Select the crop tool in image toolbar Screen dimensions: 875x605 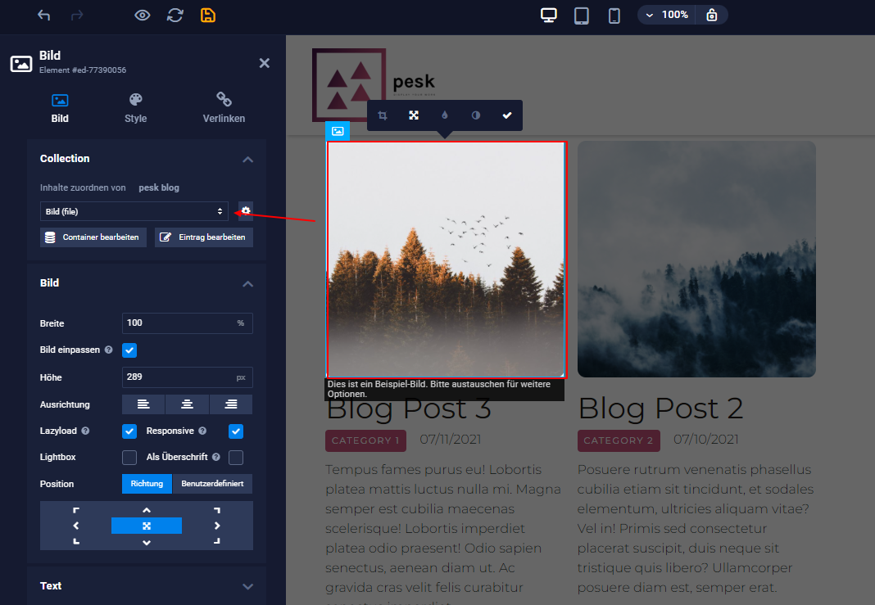tap(383, 115)
